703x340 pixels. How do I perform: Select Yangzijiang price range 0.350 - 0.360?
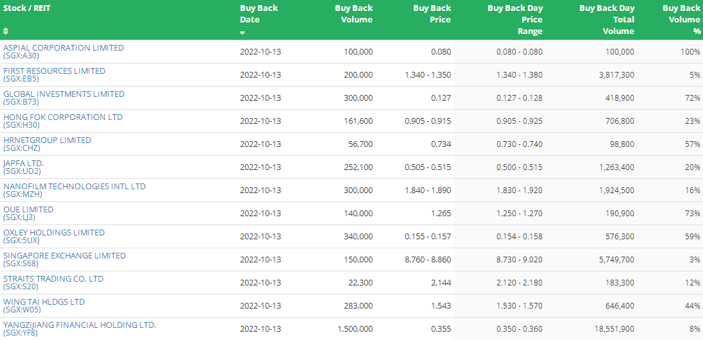coord(520,329)
